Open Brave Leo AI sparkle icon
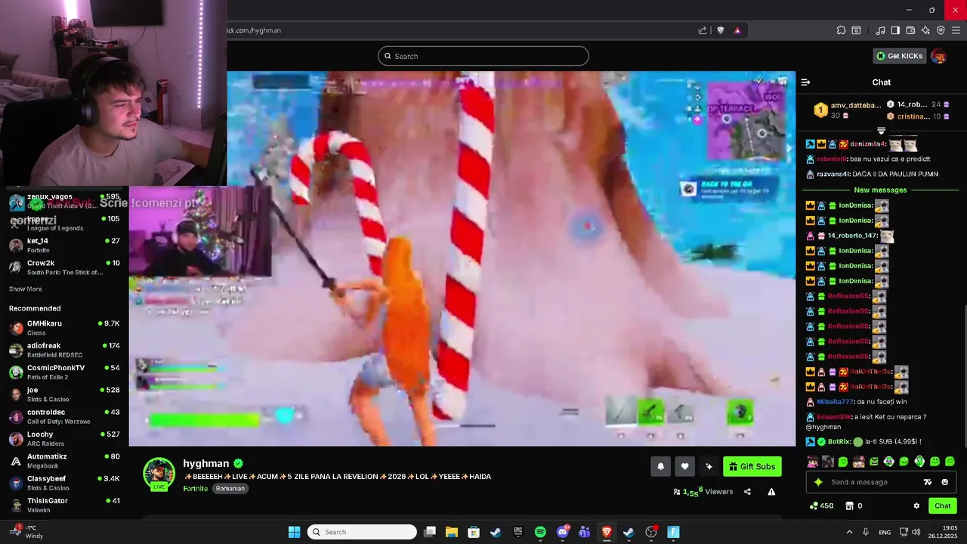Image resolution: width=967 pixels, height=544 pixels. pyautogui.click(x=925, y=30)
